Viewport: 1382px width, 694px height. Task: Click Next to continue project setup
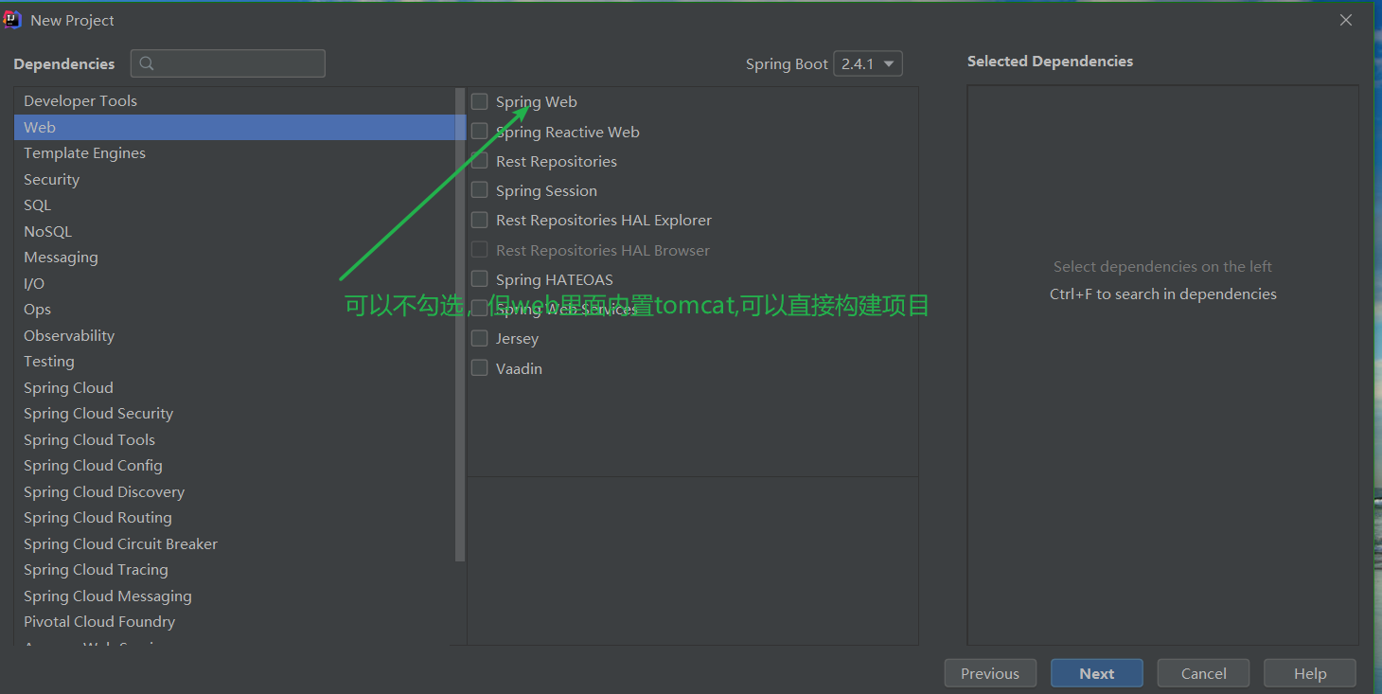pyautogui.click(x=1097, y=673)
